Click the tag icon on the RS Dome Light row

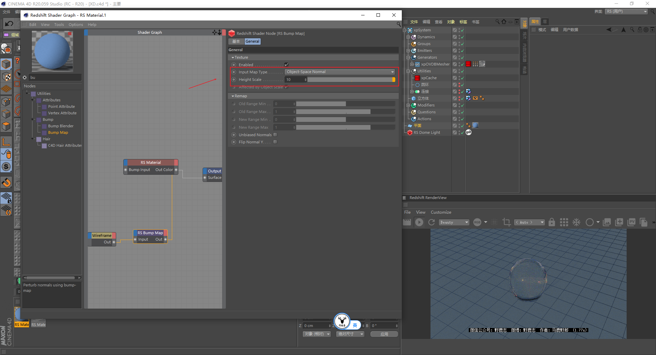pos(469,132)
